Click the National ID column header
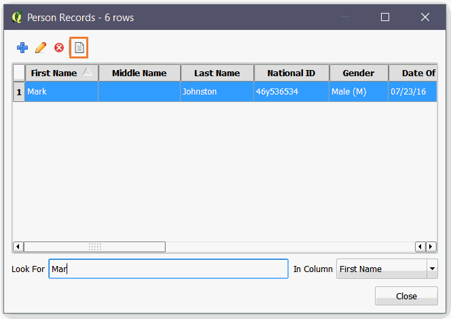The width and height of the screenshot is (451, 319). click(291, 73)
